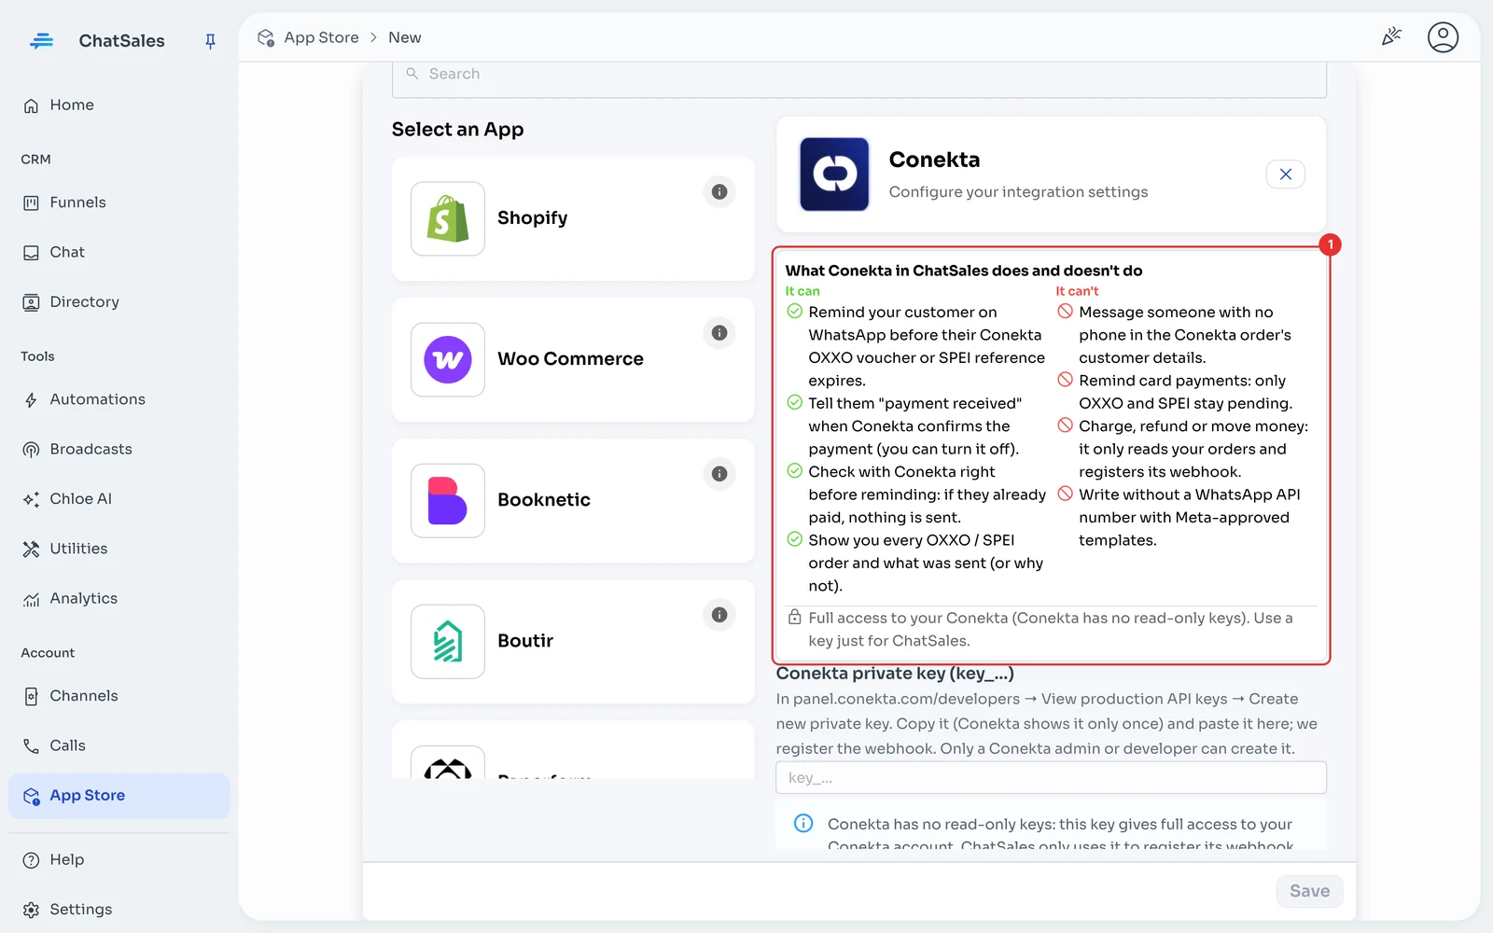Viewport: 1493px width, 933px height.
Task: Click the App Store breadcrumb link
Action: point(321,37)
